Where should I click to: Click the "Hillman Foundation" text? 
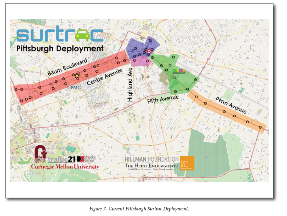coord(152,159)
